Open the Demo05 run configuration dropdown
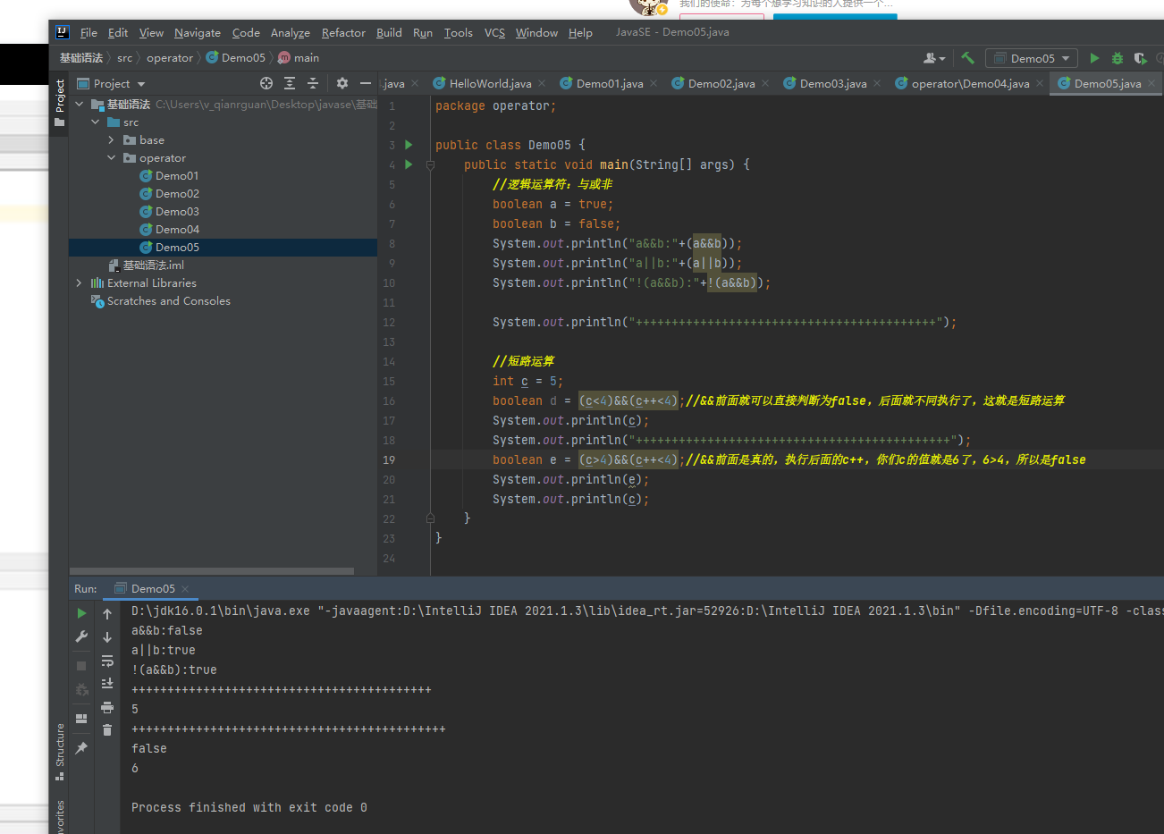Viewport: 1164px width, 834px height. (1033, 58)
